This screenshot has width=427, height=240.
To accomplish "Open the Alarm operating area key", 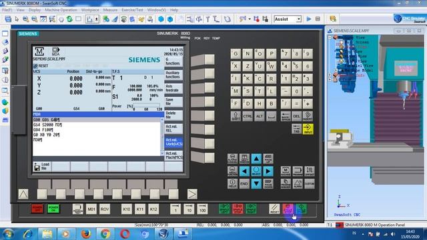I will click(x=298, y=184).
